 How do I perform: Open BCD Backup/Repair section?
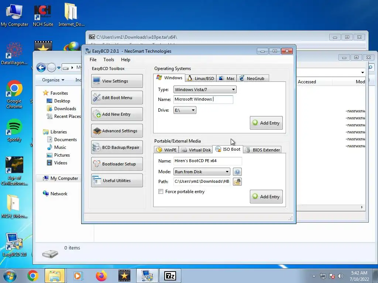point(117,147)
